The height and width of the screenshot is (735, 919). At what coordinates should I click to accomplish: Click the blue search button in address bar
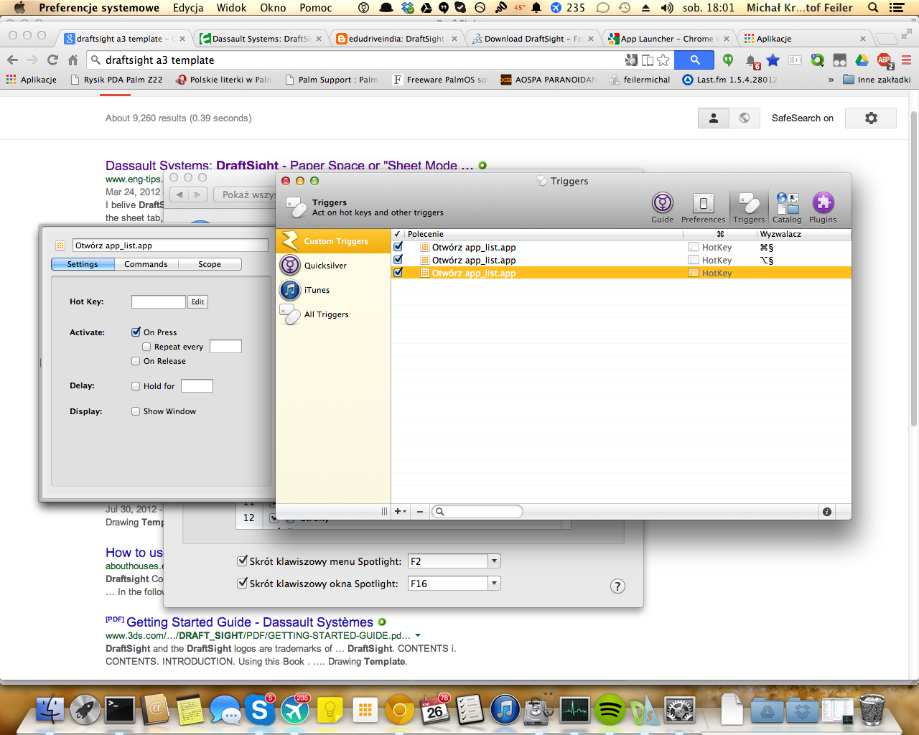pos(695,60)
